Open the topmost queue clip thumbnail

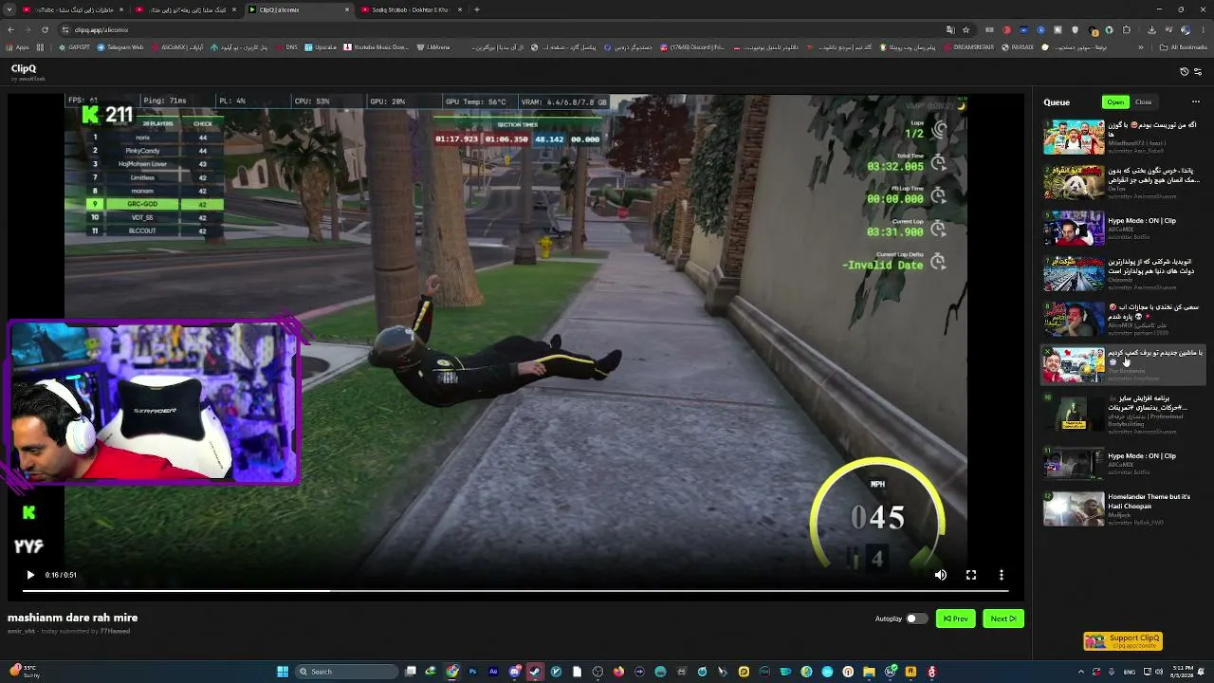[x=1074, y=138]
